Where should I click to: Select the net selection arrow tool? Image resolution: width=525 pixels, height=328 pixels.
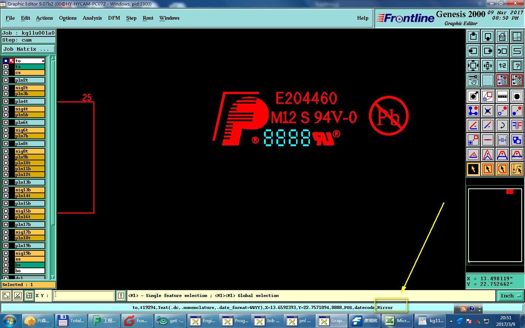[x=517, y=169]
